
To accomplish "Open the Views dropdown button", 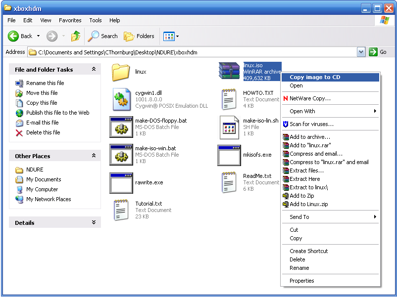I will pos(171,36).
